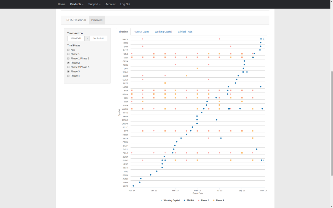This screenshot has height=208, width=333.
Task: Tick the Phase 1/Phase 2 checkbox
Action: click(x=68, y=58)
